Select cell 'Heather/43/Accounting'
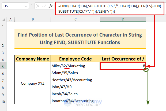The height and width of the screenshot is (111, 166). click(76, 80)
